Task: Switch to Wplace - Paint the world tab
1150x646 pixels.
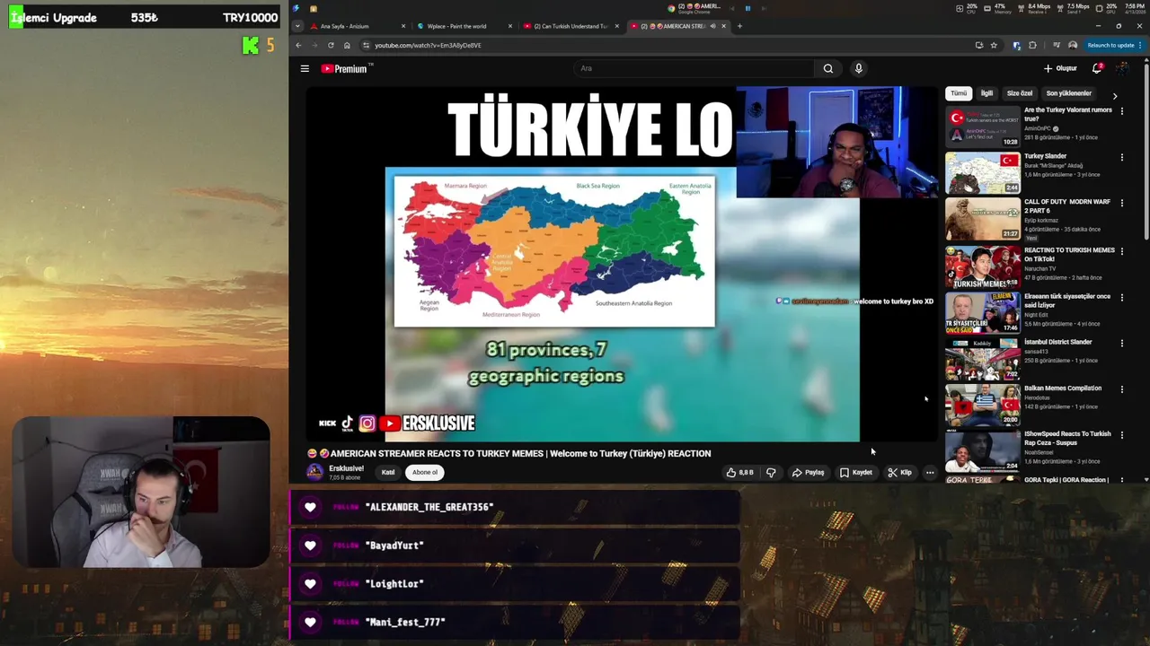Action: tap(463, 26)
